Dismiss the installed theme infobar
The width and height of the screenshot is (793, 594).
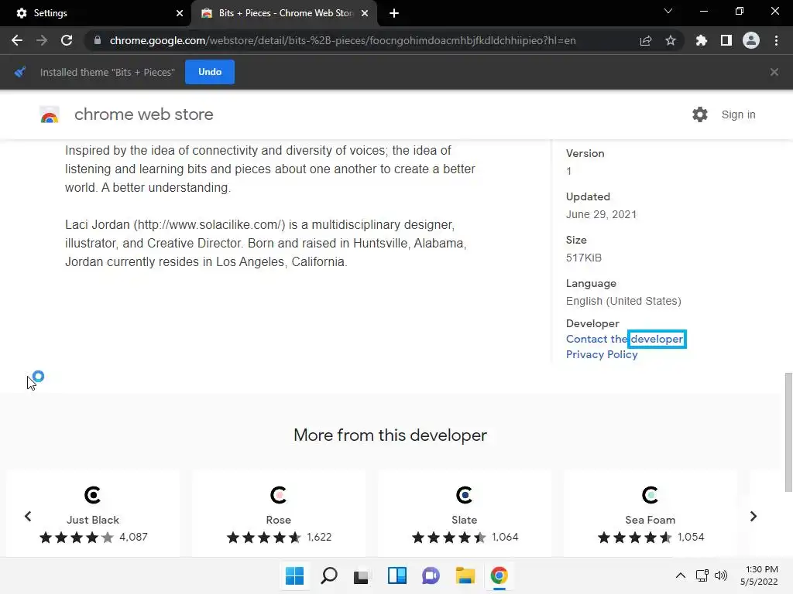(x=774, y=72)
